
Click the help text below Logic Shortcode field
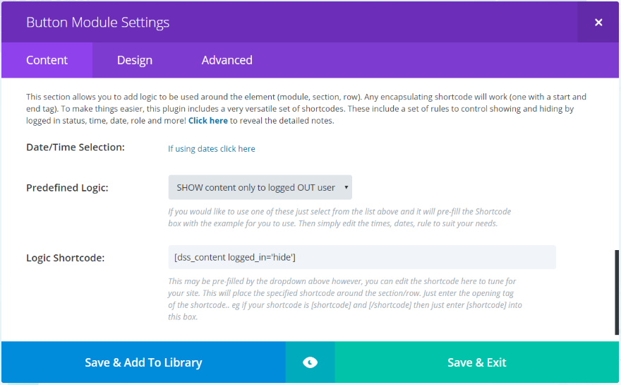coord(344,300)
